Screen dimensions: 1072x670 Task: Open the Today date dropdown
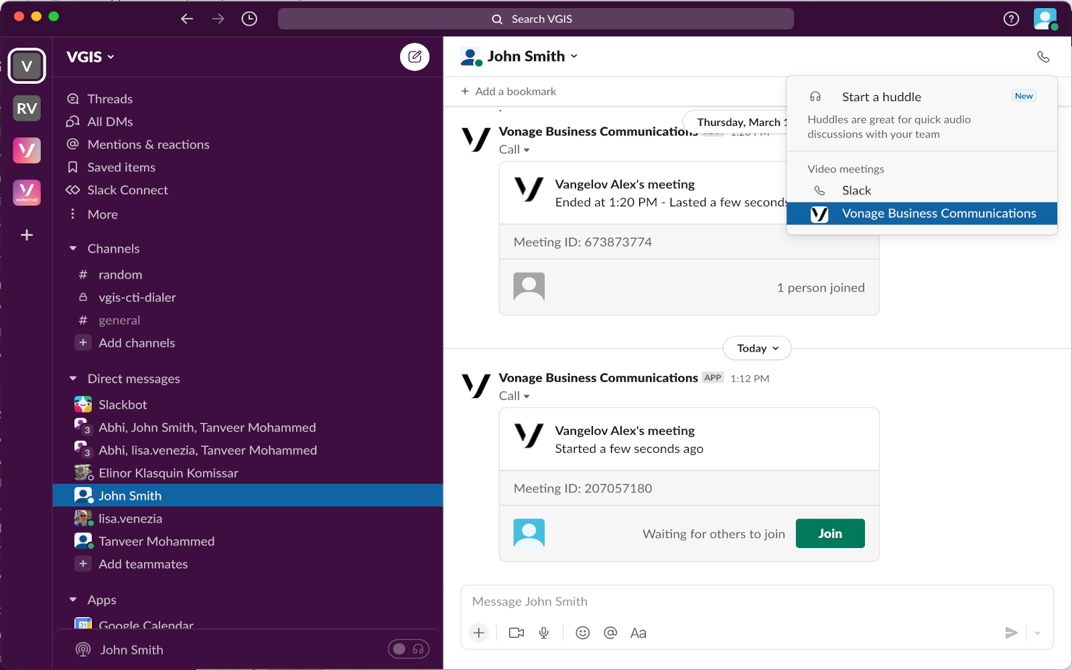(x=757, y=348)
